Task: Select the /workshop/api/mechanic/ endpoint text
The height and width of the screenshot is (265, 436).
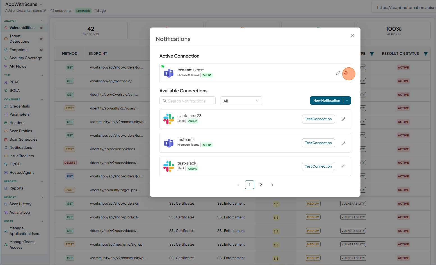Action: coord(111,81)
